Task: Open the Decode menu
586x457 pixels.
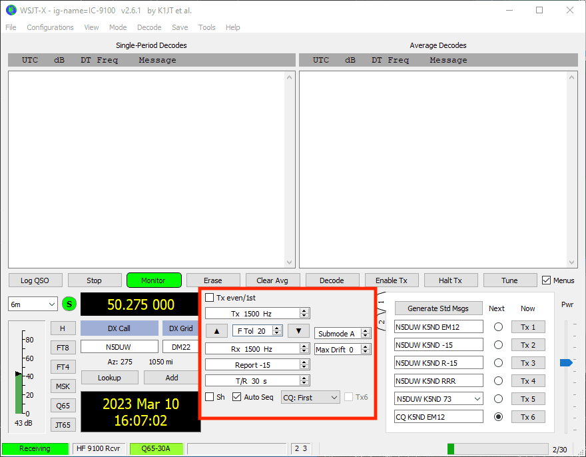Action: tap(149, 27)
